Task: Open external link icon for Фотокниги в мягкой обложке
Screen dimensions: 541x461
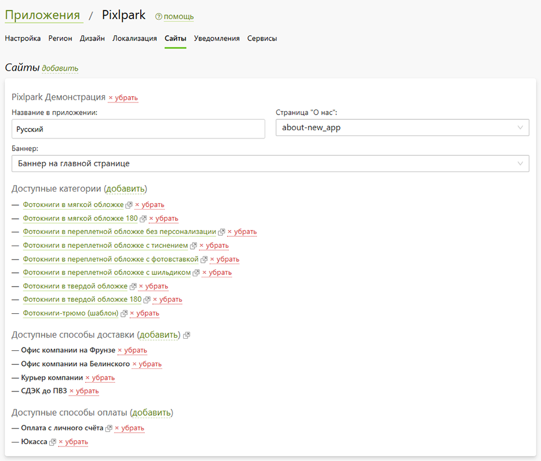Action: click(x=129, y=205)
